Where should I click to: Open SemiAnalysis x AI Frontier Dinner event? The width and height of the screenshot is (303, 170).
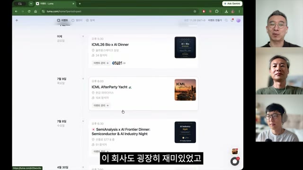[x=121, y=132]
